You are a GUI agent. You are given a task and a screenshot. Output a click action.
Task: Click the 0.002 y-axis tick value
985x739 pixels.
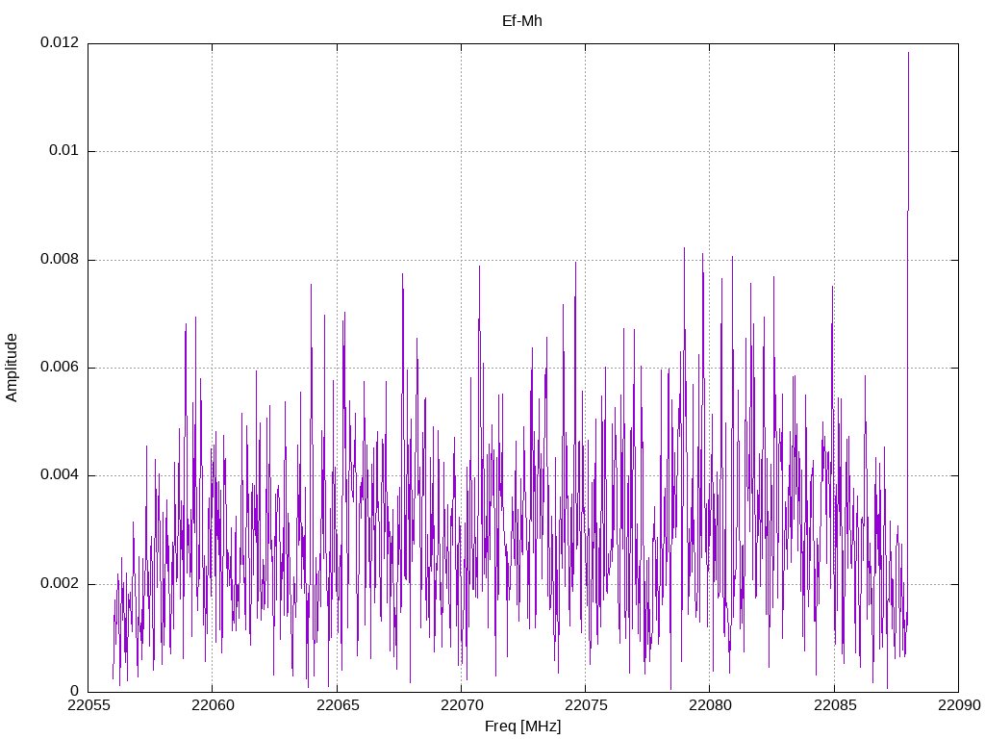tap(60, 584)
